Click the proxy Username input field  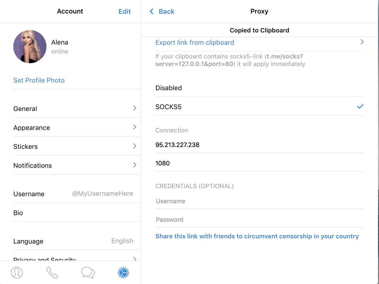(259, 201)
